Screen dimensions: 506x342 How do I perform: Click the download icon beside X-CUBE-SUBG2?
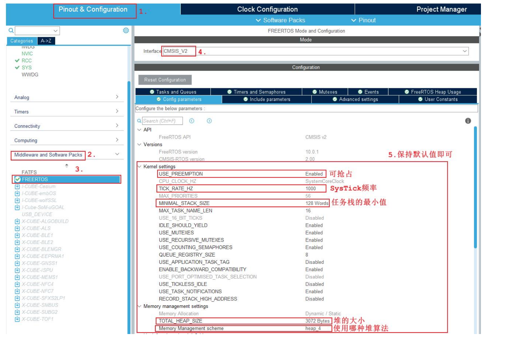pos(17,312)
